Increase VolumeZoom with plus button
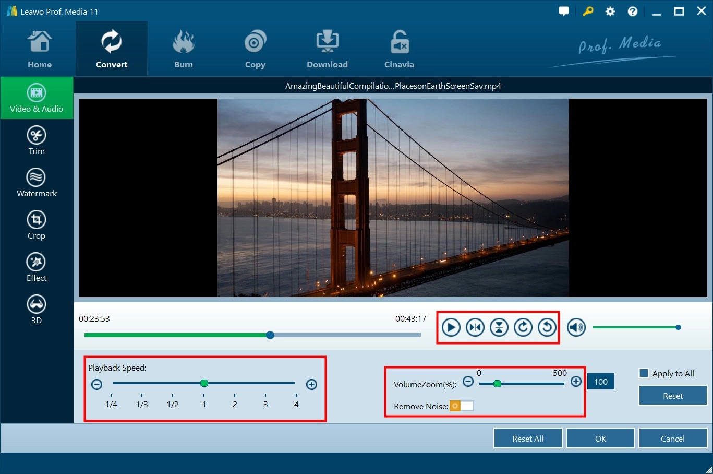Viewport: 713px width, 474px height. click(x=576, y=382)
